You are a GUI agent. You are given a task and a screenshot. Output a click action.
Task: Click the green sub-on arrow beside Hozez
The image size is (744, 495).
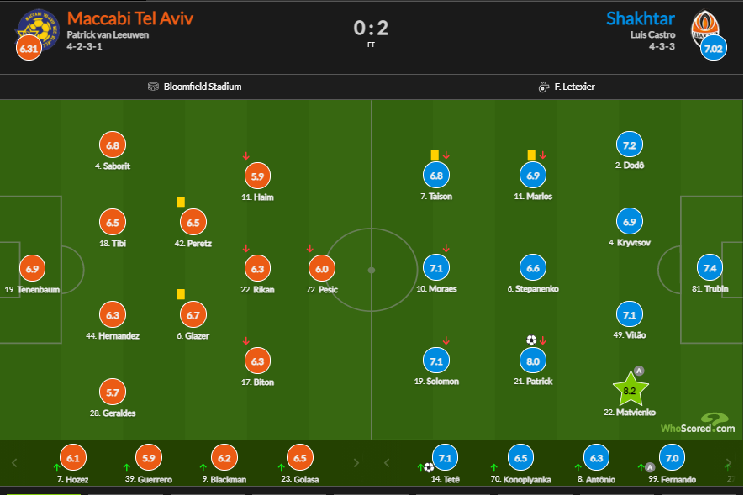pyautogui.click(x=56, y=467)
